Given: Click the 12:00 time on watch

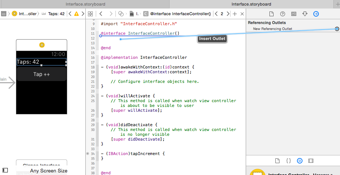Looking at the screenshot, I should point(58,54).
